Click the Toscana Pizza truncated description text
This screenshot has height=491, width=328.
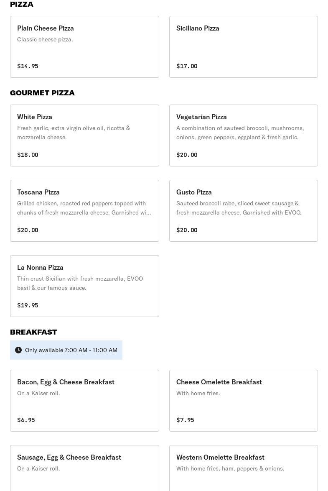coord(84,208)
